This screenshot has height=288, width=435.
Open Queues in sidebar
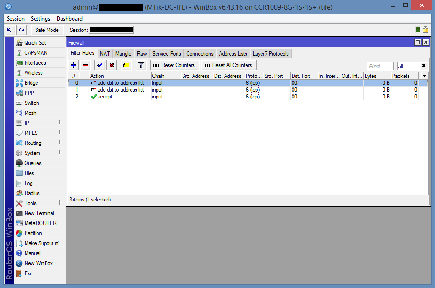(x=40, y=163)
